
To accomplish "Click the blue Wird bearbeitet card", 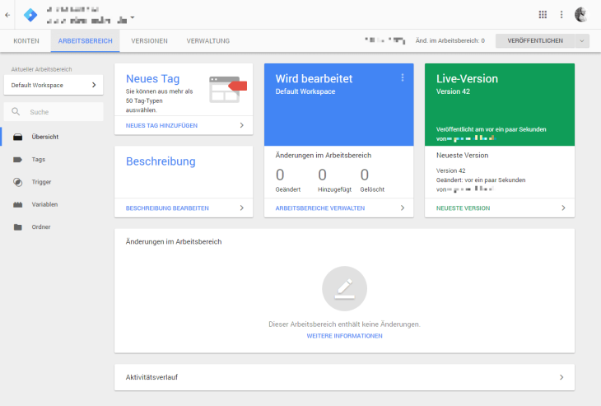I will [x=339, y=105].
